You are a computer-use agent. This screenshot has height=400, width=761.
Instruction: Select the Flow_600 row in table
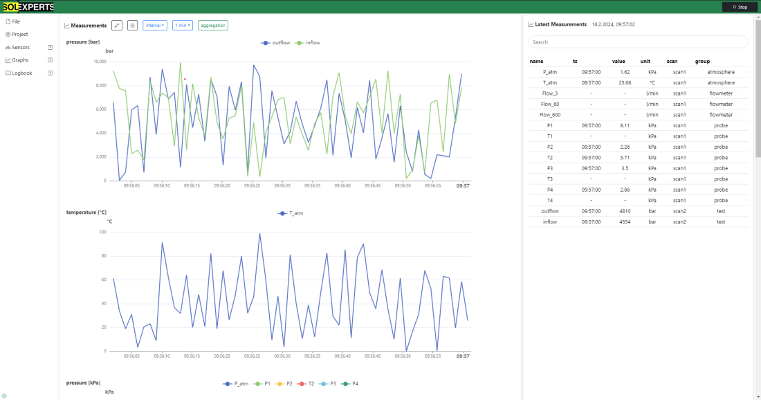639,115
